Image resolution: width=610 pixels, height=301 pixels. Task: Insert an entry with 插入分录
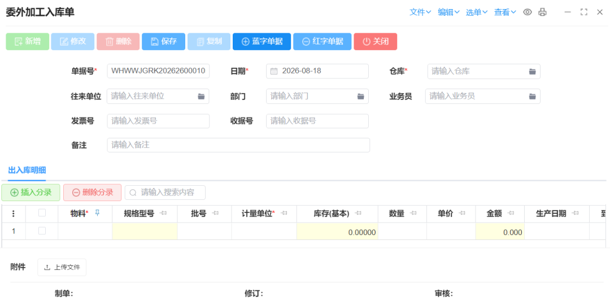pyautogui.click(x=30, y=193)
